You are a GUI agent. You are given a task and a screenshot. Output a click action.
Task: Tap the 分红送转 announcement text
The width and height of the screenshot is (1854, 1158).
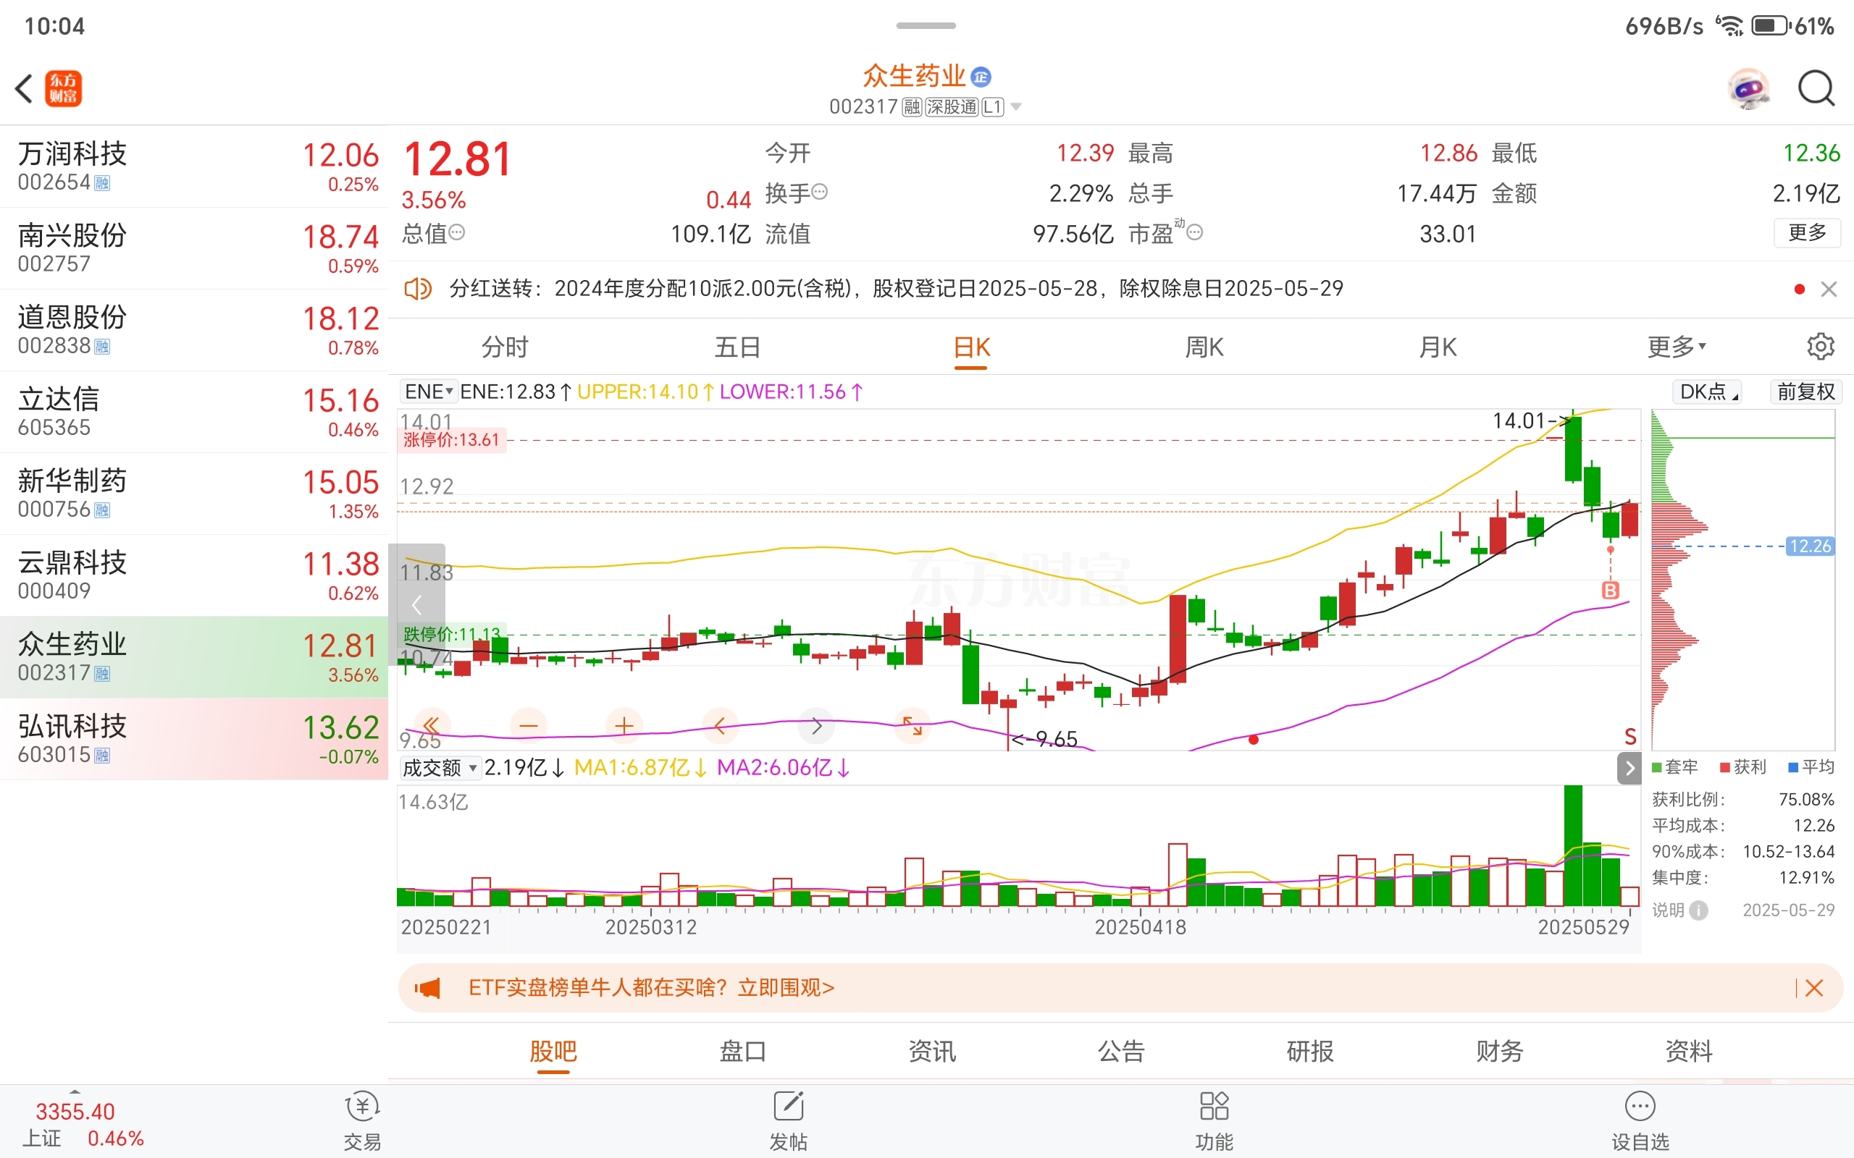point(897,289)
